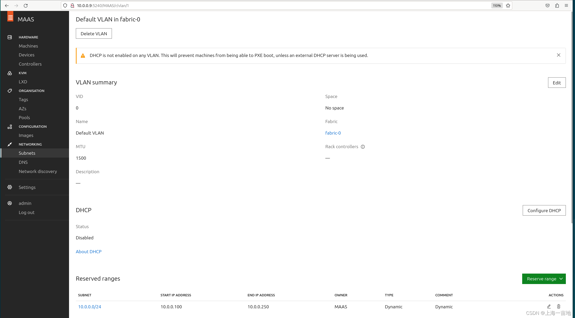Open LXD under KVM
The width and height of the screenshot is (575, 318).
point(23,82)
